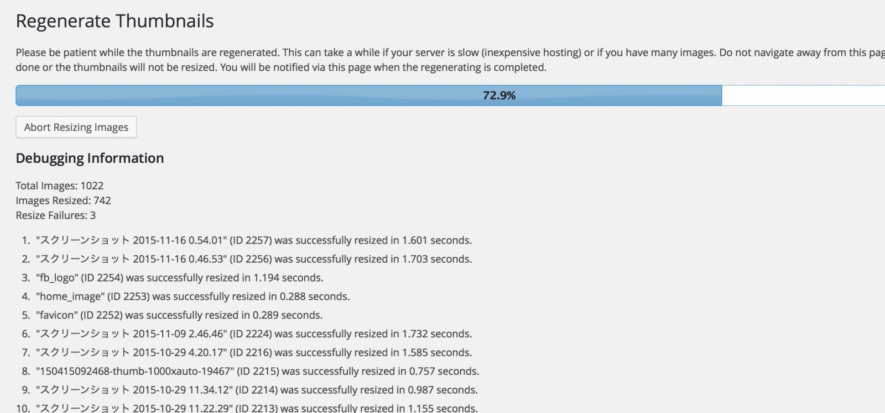Click the favicon log entry

tap(179, 315)
